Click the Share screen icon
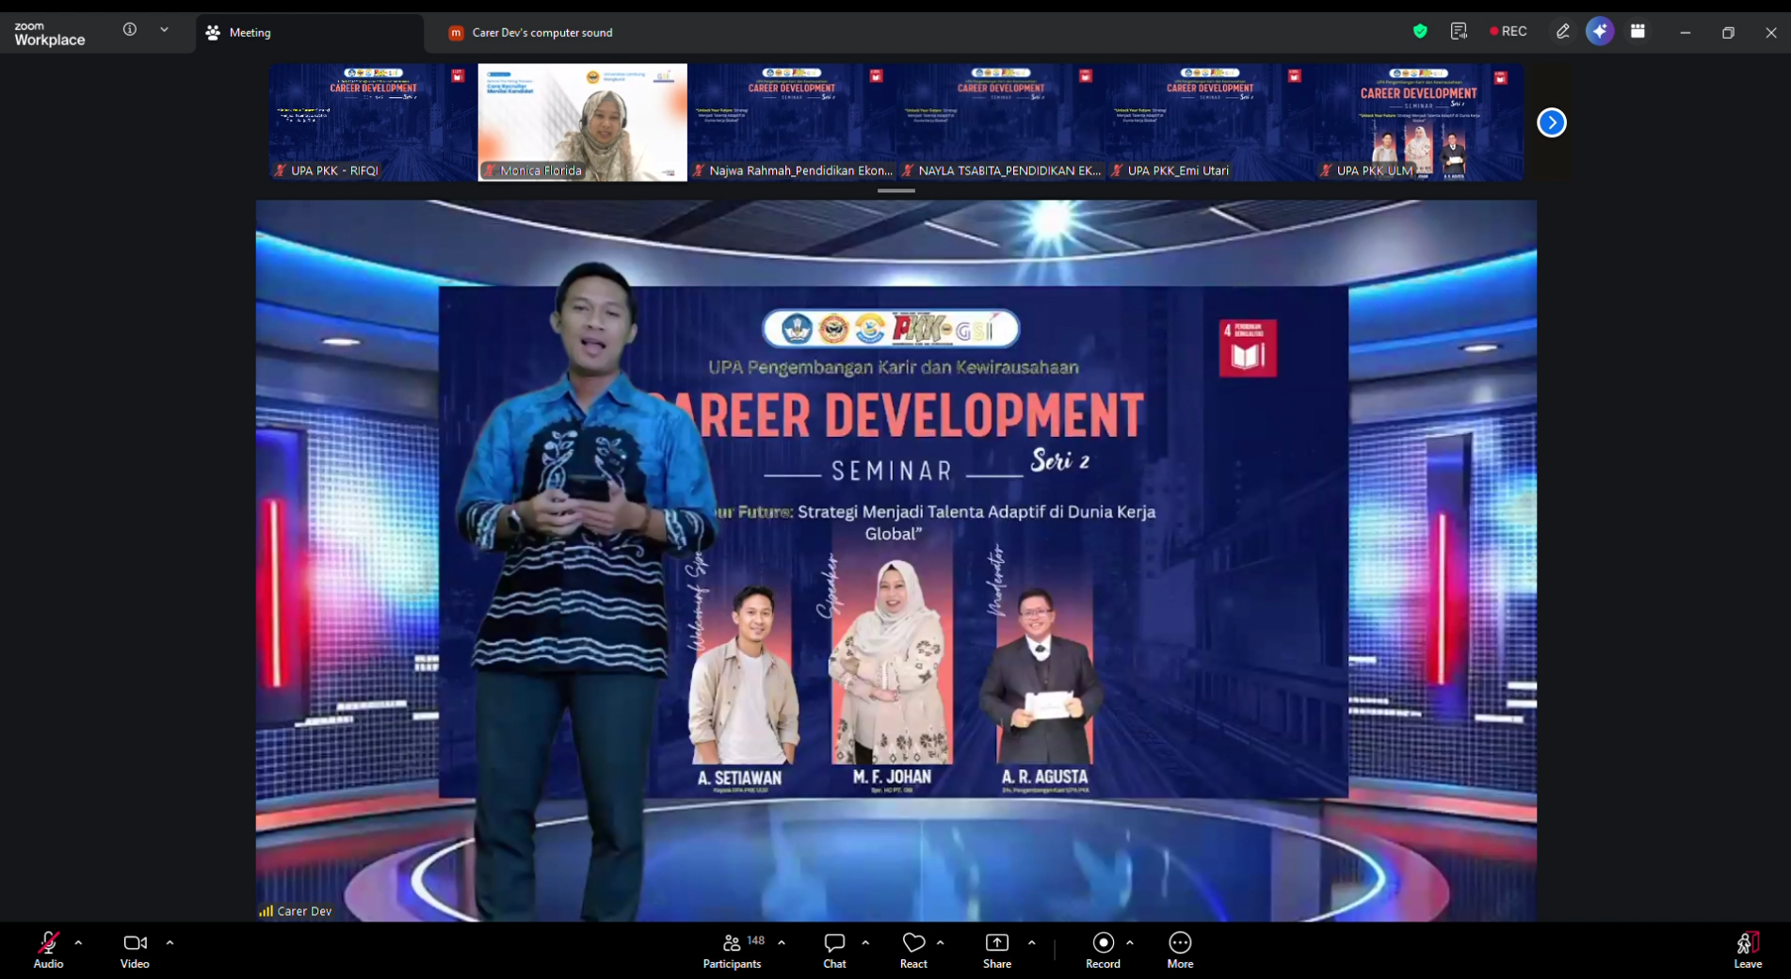The height and width of the screenshot is (979, 1791). point(997,942)
